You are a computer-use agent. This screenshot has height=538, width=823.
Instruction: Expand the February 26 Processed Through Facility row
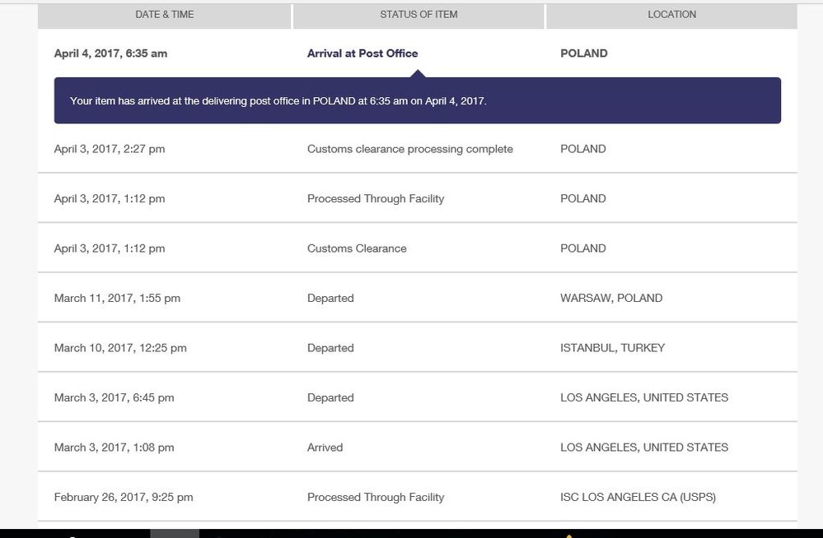pos(376,497)
